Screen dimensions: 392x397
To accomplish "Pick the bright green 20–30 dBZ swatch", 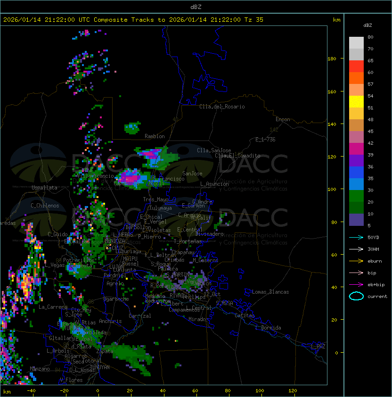I will [x=356, y=196].
